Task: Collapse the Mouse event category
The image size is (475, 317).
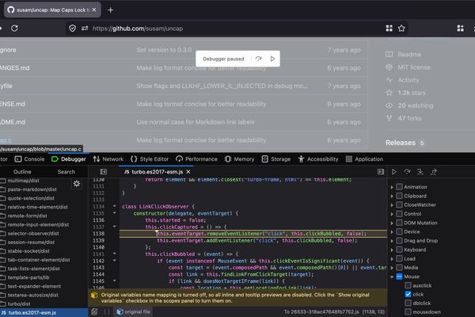Action: pos(392,277)
